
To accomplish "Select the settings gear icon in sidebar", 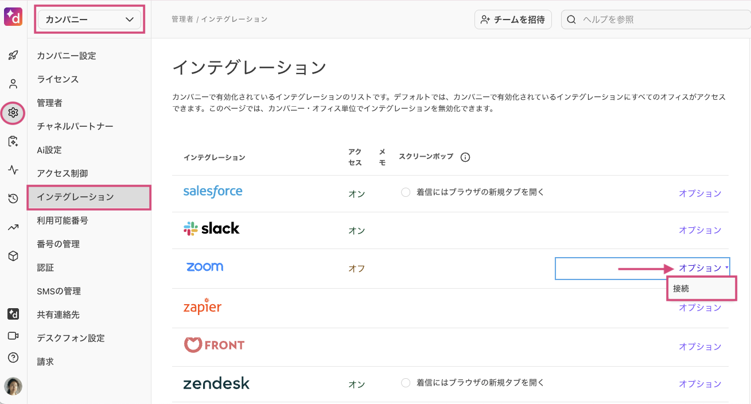I will (x=13, y=112).
